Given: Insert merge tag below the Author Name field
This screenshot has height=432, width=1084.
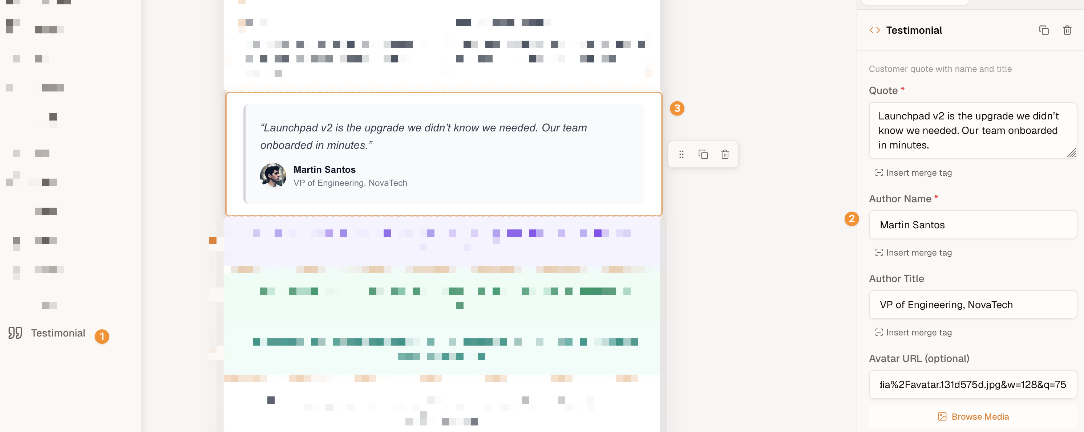Looking at the screenshot, I should coord(914,252).
